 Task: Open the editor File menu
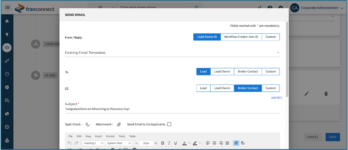point(70,136)
